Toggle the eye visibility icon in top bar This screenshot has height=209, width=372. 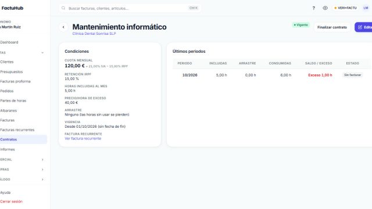coord(325,8)
